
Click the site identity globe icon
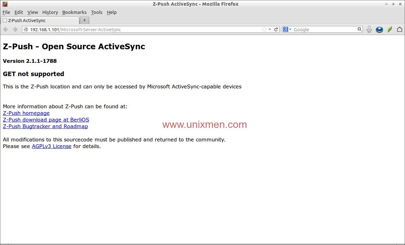click(x=26, y=29)
